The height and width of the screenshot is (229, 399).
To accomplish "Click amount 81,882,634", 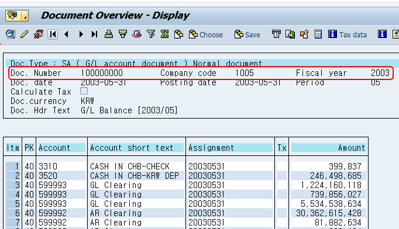I will coord(338,223).
